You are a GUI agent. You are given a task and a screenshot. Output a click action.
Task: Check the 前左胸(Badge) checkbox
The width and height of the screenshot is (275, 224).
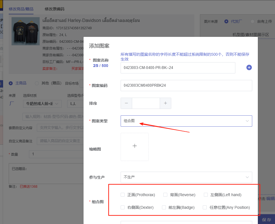pos(164,207)
